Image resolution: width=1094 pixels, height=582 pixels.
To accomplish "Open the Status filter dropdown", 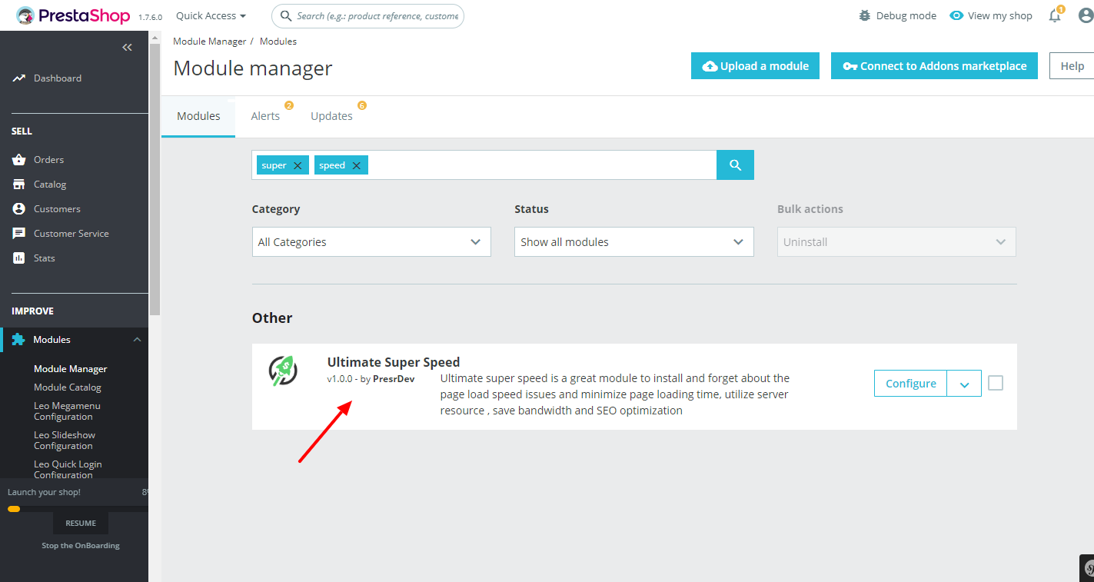I will coord(634,242).
